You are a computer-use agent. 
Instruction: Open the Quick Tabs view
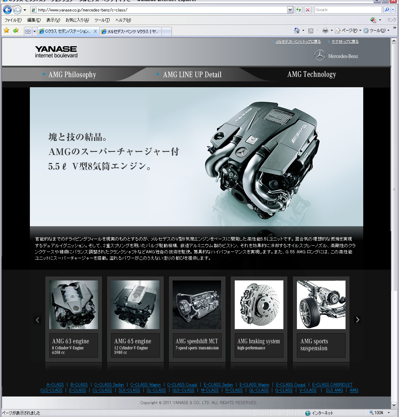coord(28,31)
